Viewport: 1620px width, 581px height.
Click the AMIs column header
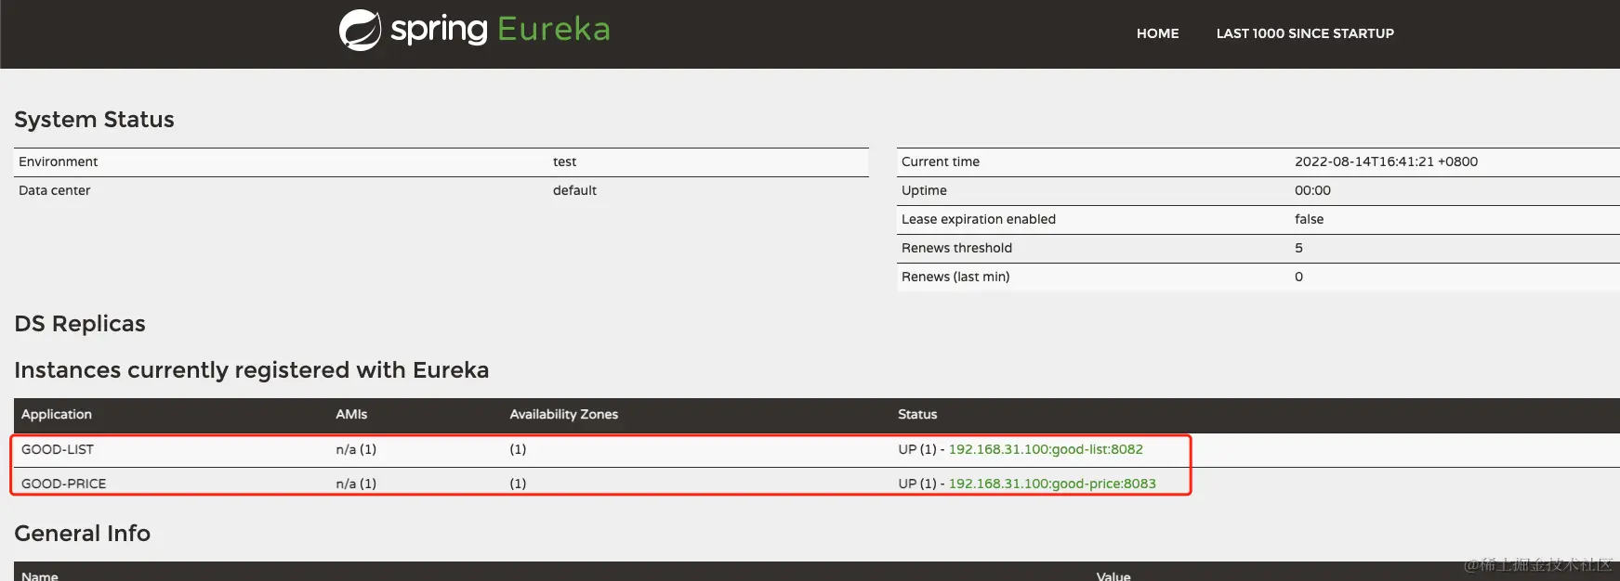point(351,415)
